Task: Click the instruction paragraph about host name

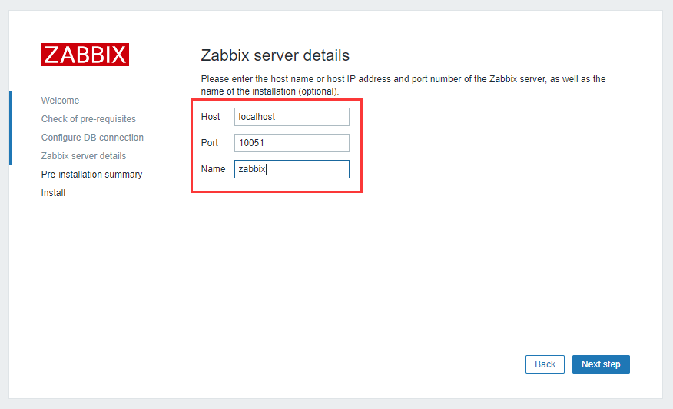Action: [403, 85]
